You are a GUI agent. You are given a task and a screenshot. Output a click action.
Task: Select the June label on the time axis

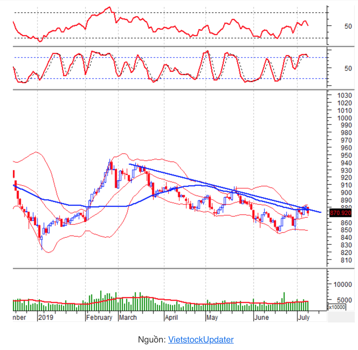pos(261,317)
